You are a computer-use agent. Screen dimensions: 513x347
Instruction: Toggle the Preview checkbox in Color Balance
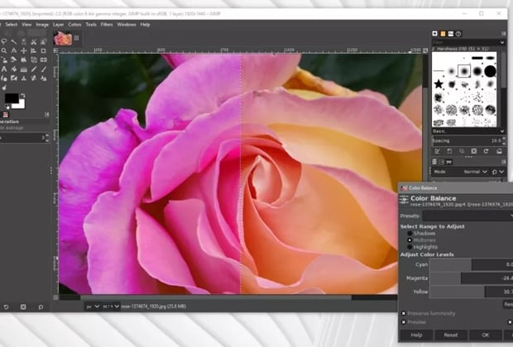click(404, 322)
